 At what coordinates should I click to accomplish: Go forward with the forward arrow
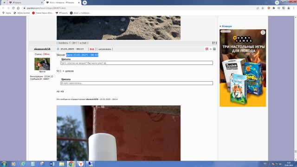pyautogui.click(x=8, y=8)
